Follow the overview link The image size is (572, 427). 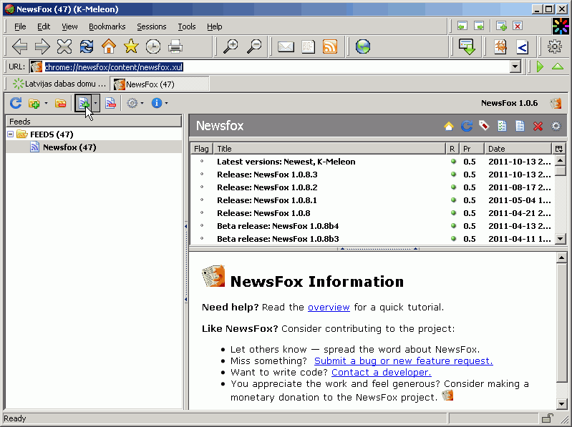point(329,307)
